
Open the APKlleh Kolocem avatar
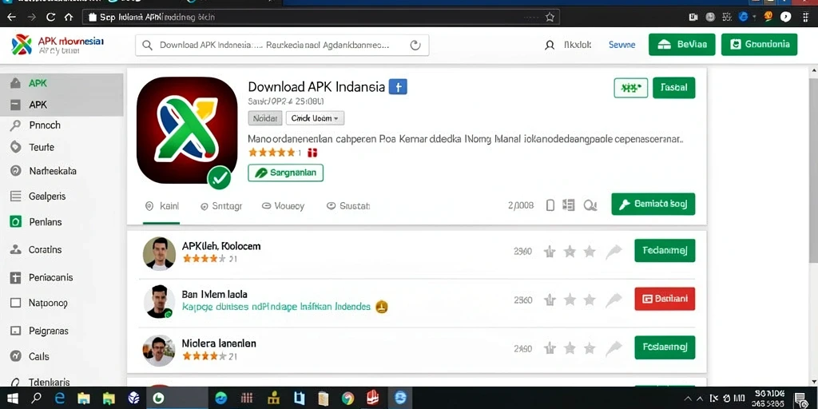click(159, 253)
